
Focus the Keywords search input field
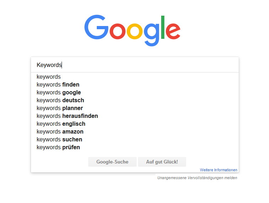point(135,65)
